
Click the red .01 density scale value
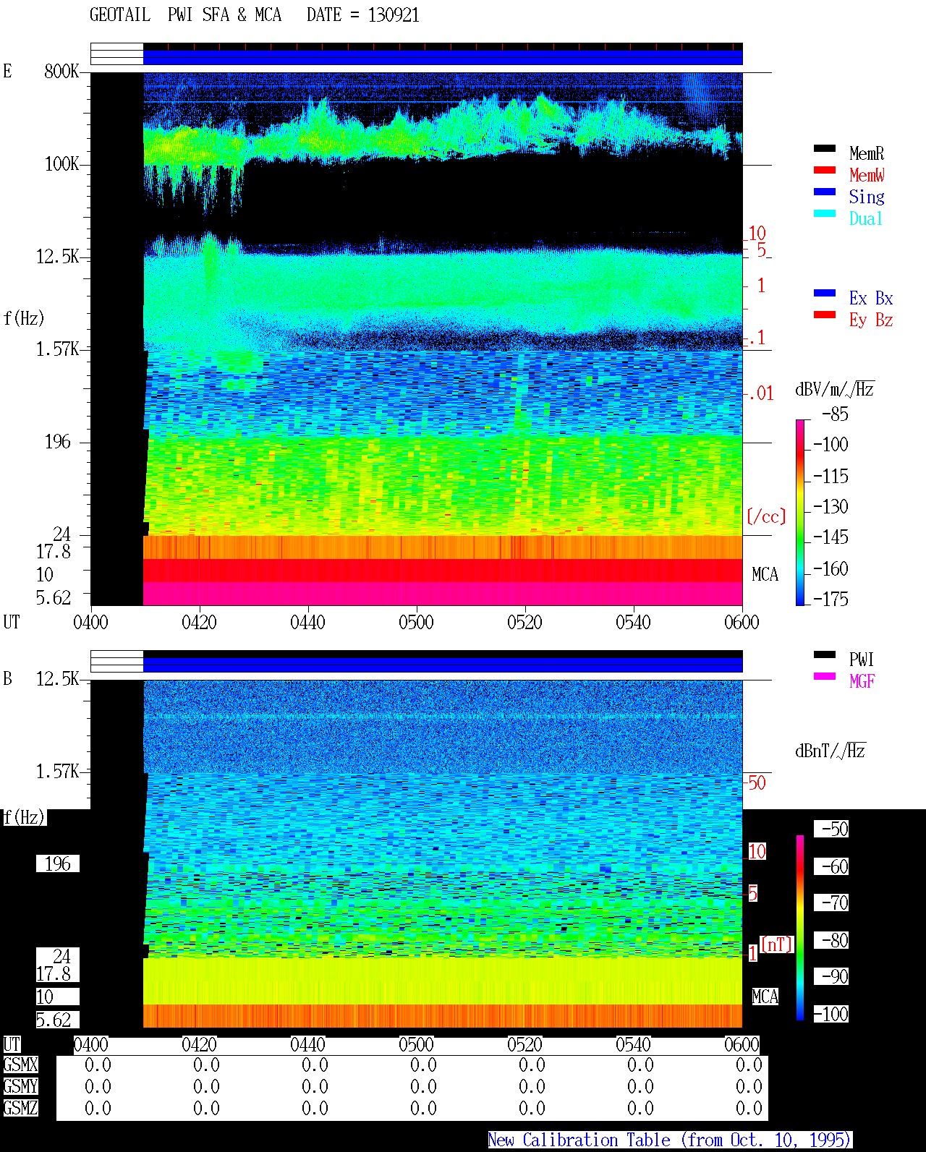[761, 393]
